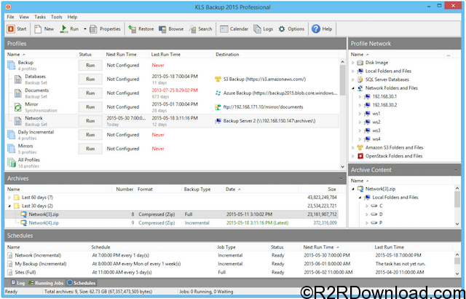Click the Schedules list scroll down arrow
This screenshot has height=299, width=466.
coord(457,273)
